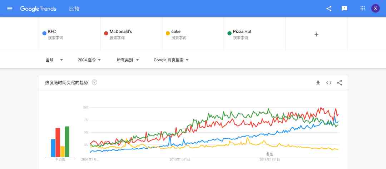Click the green Pizza Hut average bar
Image resolution: width=386 pixels, height=169 pixels.
pos(67,142)
